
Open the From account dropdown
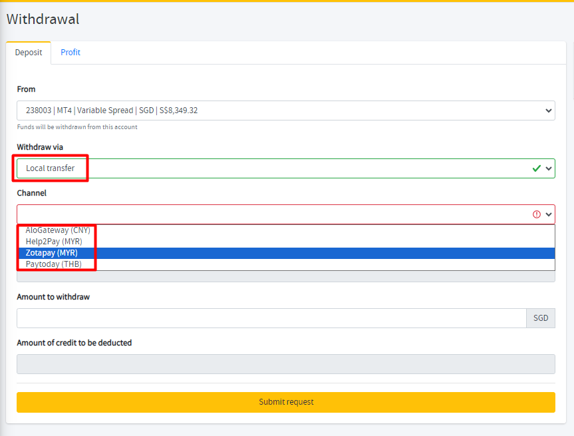(286, 110)
